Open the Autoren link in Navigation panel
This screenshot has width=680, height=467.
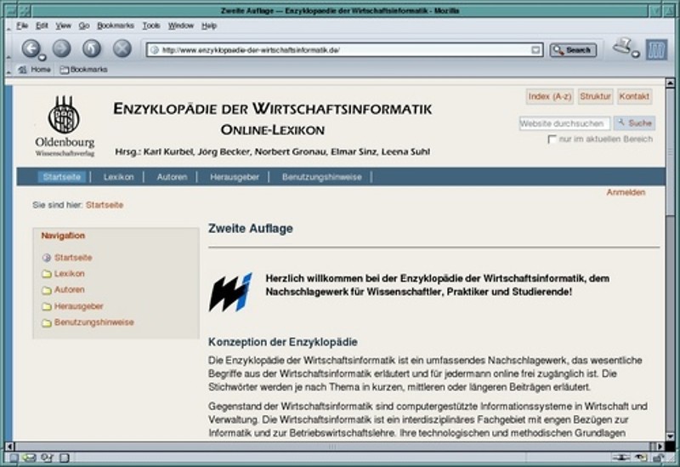(70, 290)
